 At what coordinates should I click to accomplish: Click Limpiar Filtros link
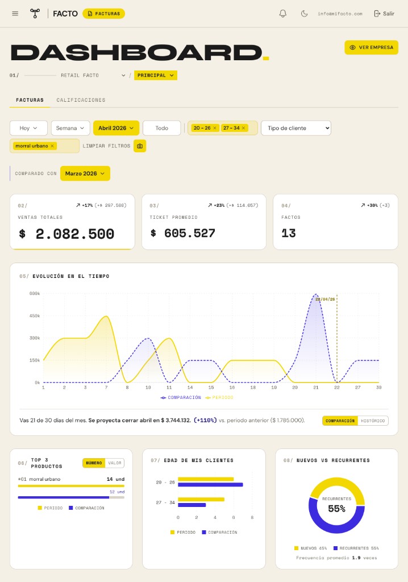[107, 146]
